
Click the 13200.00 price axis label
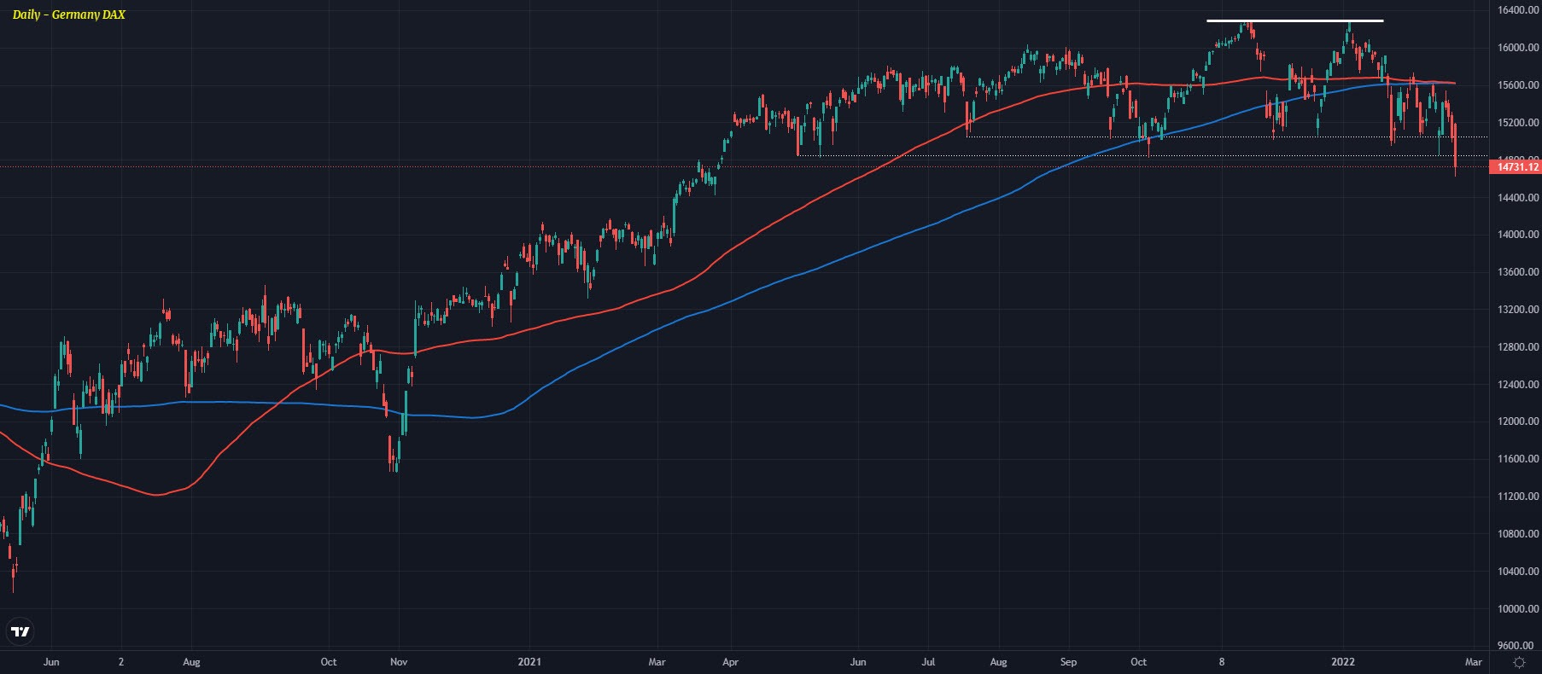1518,310
